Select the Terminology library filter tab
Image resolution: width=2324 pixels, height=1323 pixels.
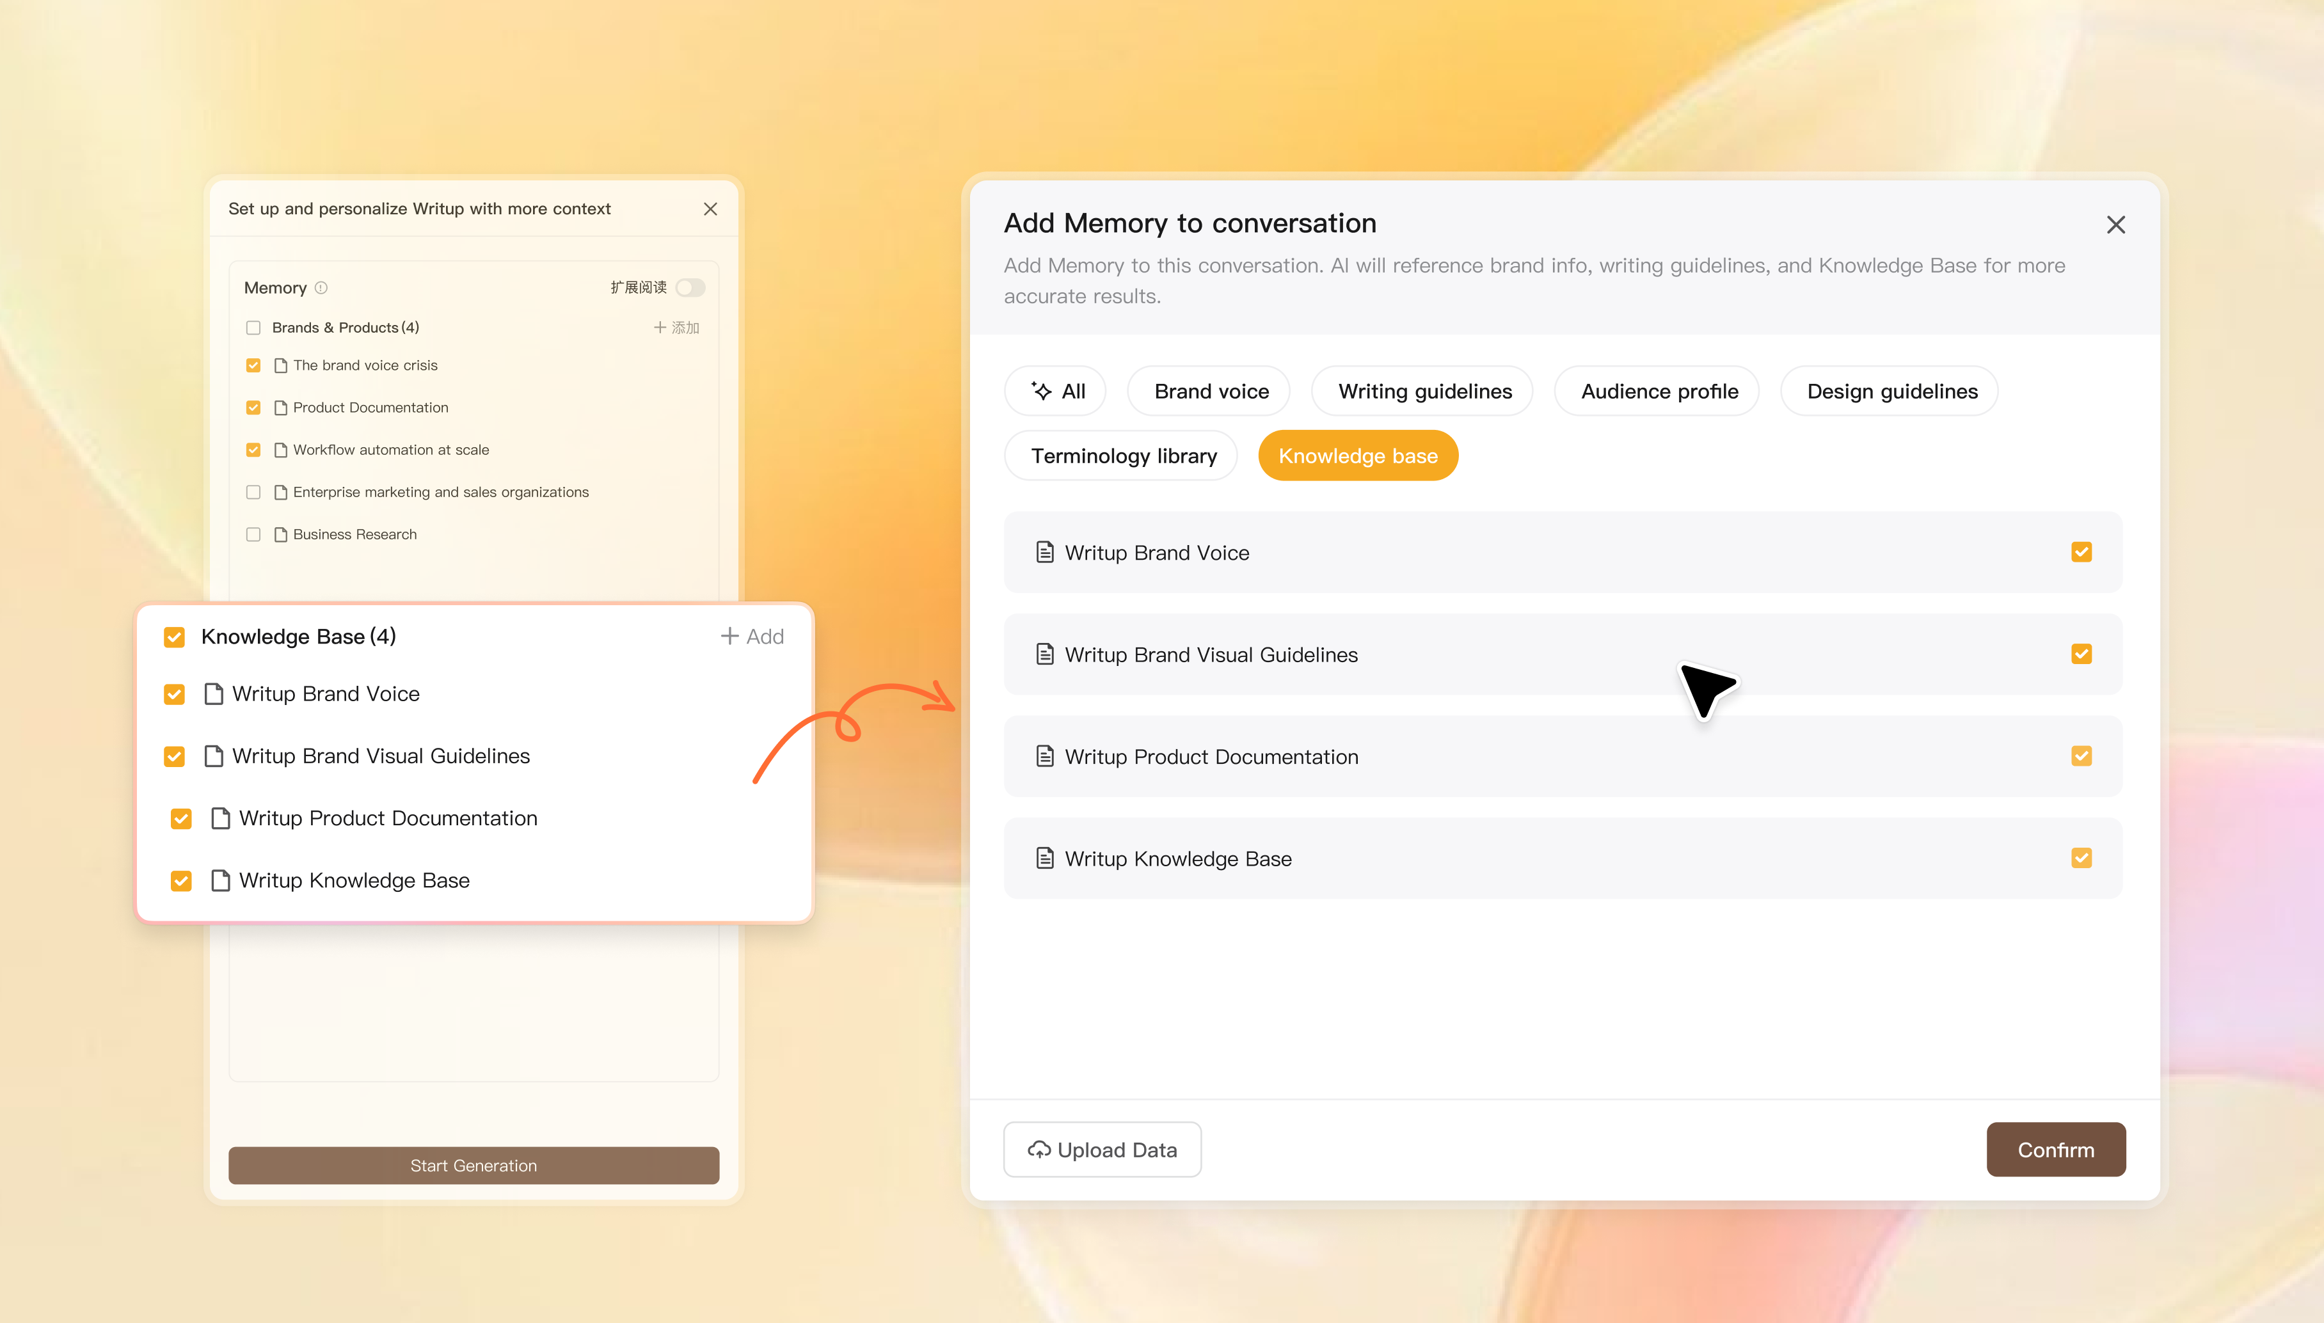point(1121,456)
